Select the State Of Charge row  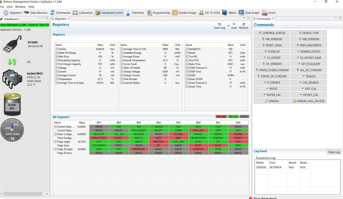point(86,53)
